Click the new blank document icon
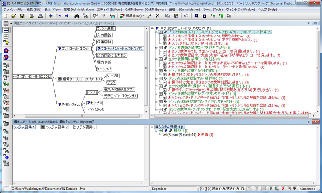 pos(6,16)
